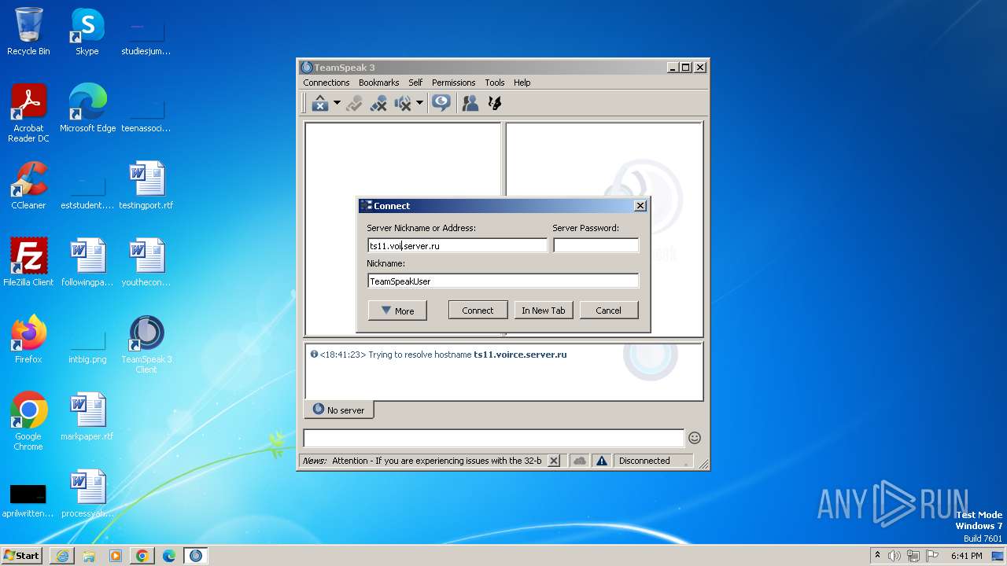Click the cloud sync status icon
The height and width of the screenshot is (566, 1007).
coord(580,461)
